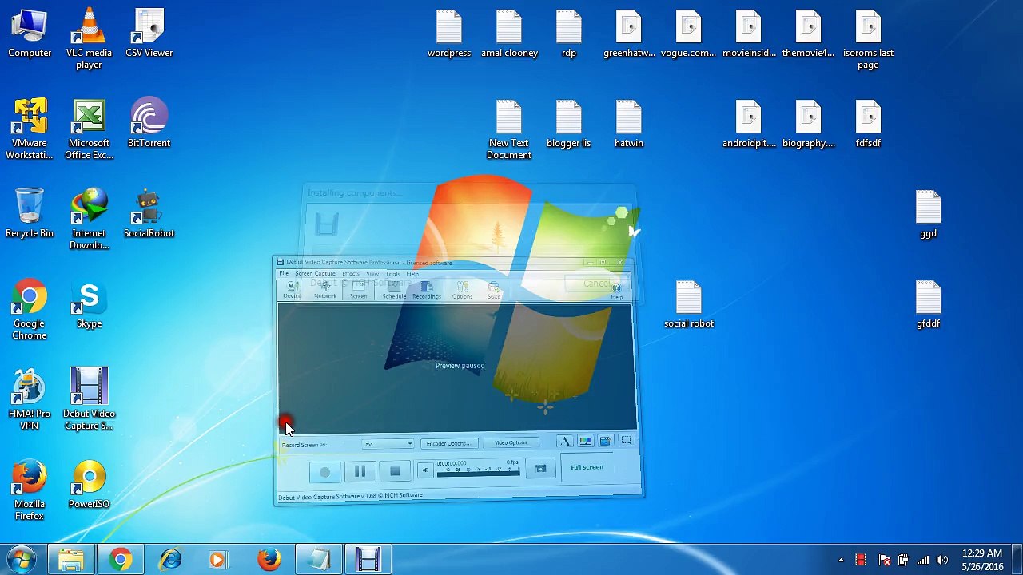Select the Internet Download Manager shortcut
Viewport: 1023px width, 575px height.
89,220
